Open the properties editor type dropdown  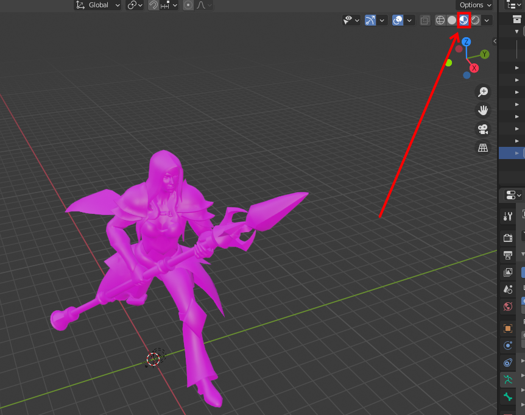coord(513,195)
